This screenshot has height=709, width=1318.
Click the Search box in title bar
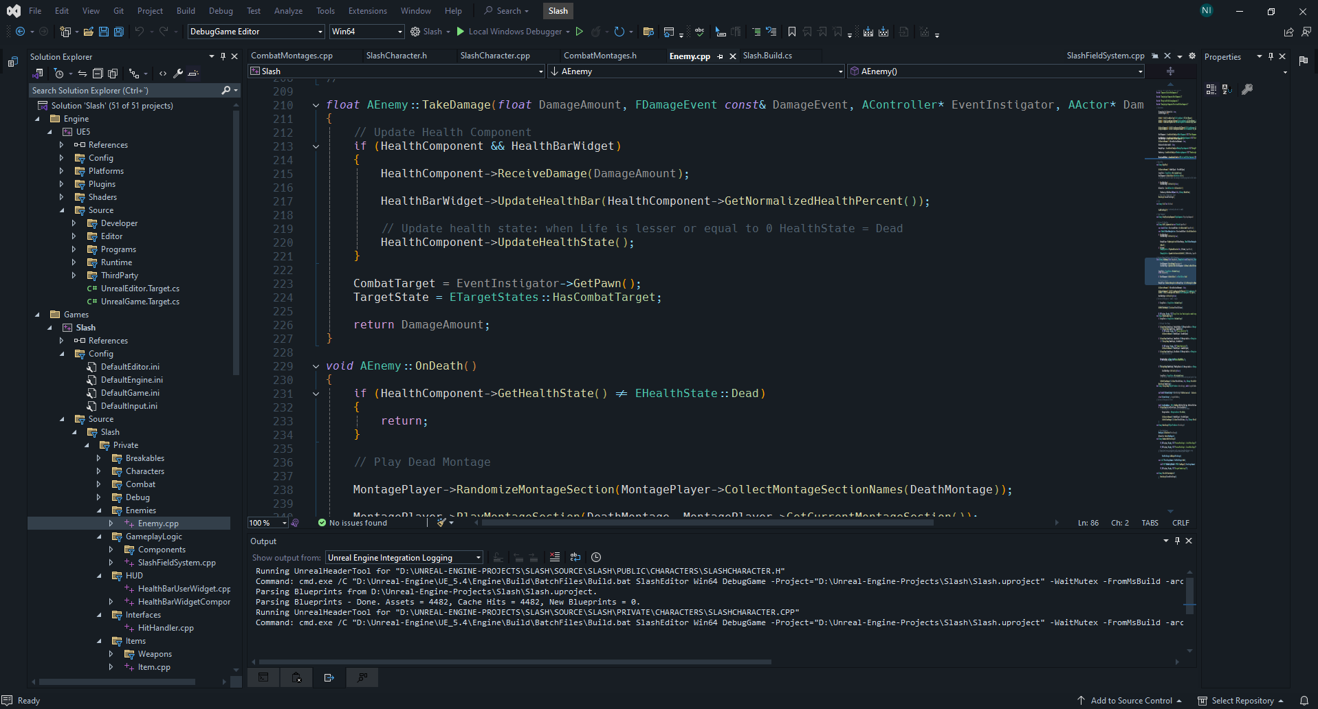[x=507, y=11]
